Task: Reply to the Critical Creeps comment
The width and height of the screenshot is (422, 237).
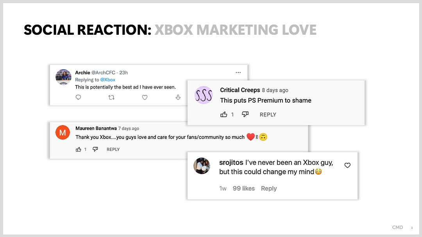Action: (268, 115)
